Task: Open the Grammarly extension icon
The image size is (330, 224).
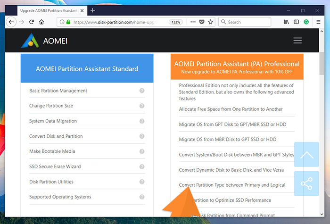Action: [x=306, y=22]
